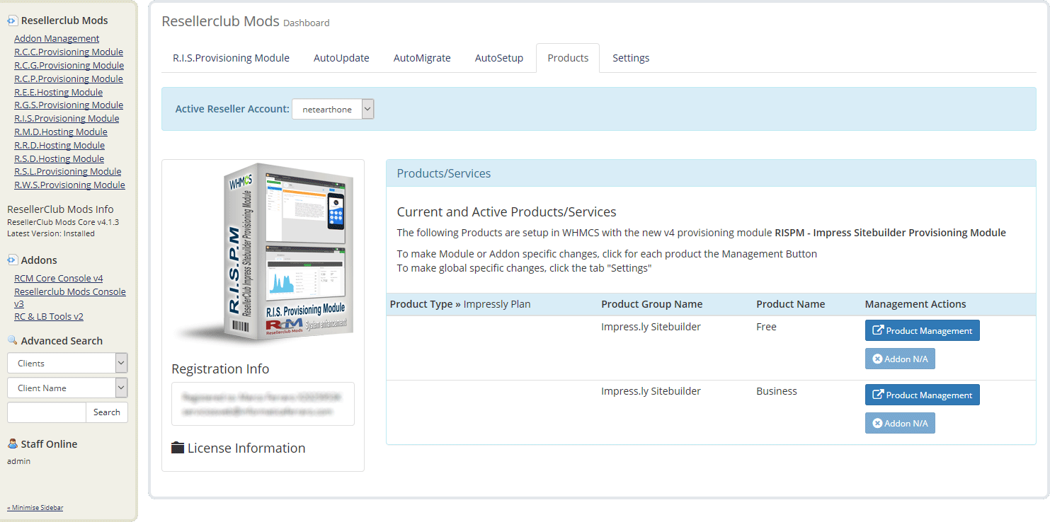Select the Products tab
The height and width of the screenshot is (522, 1050).
[568, 58]
